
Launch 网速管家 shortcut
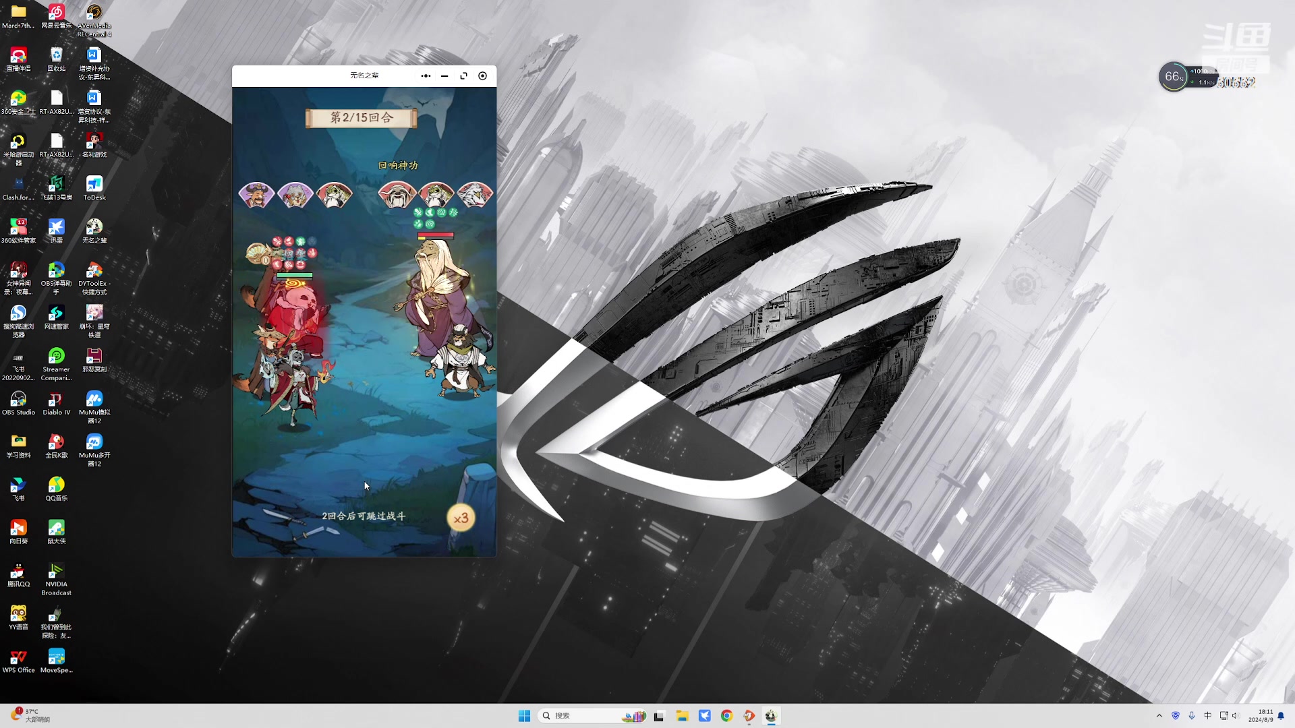coord(56,317)
